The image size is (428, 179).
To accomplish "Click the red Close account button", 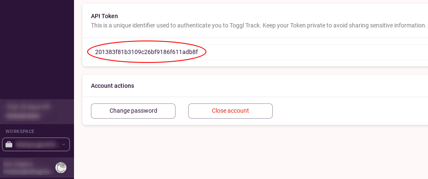I will [x=230, y=111].
